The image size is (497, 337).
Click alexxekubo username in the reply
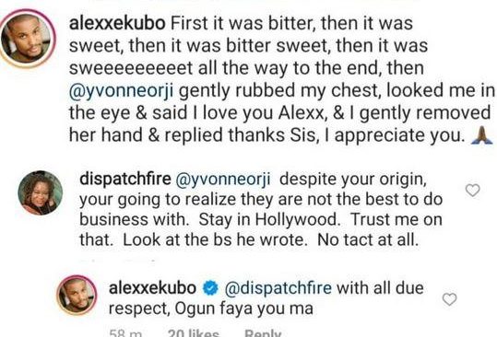[x=152, y=288]
